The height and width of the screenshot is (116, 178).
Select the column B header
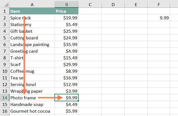click(x=67, y=4)
